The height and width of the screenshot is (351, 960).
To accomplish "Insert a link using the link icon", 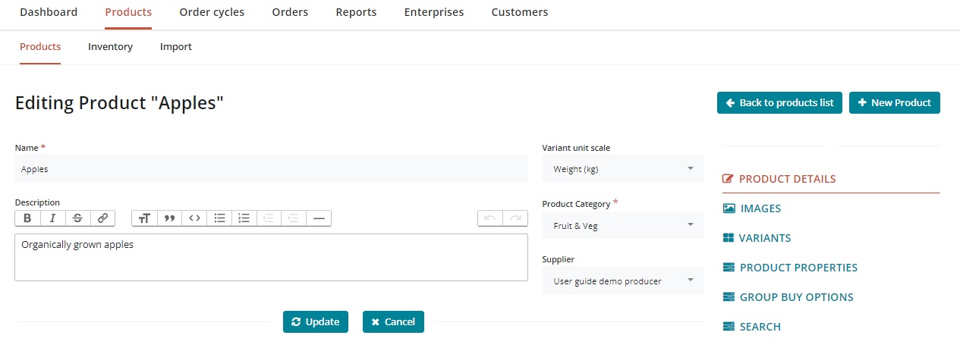I will (102, 218).
